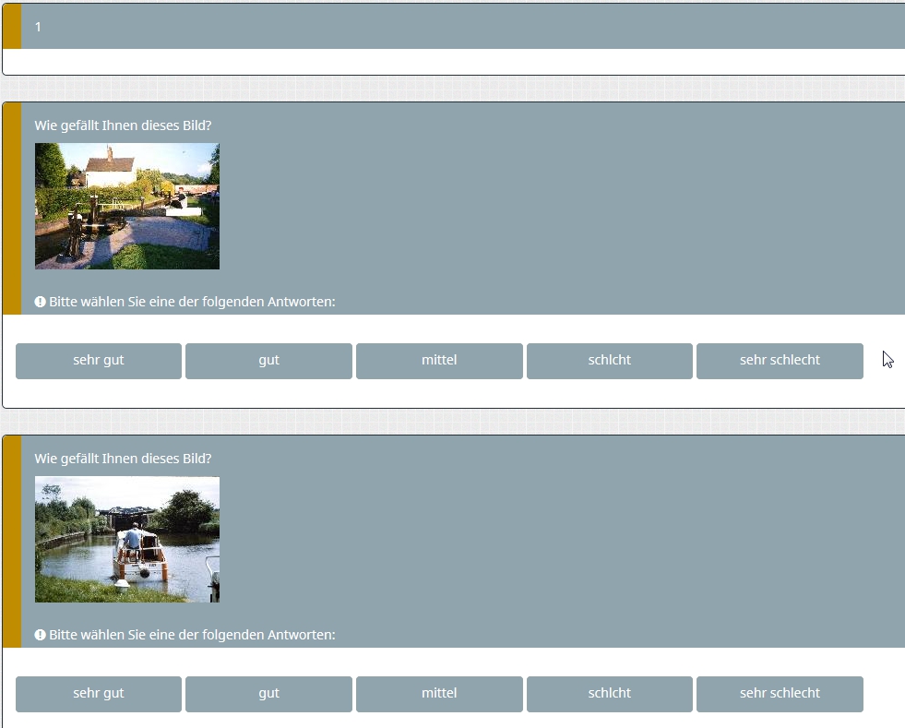Open the canal lock cottage thumbnail
Screen dimensions: 905x728
(127, 206)
